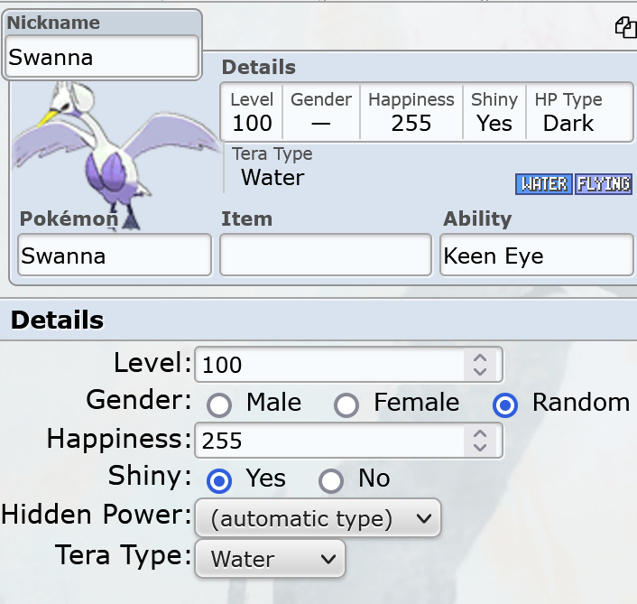Click the Shiny Yes summary cell

[x=494, y=113]
